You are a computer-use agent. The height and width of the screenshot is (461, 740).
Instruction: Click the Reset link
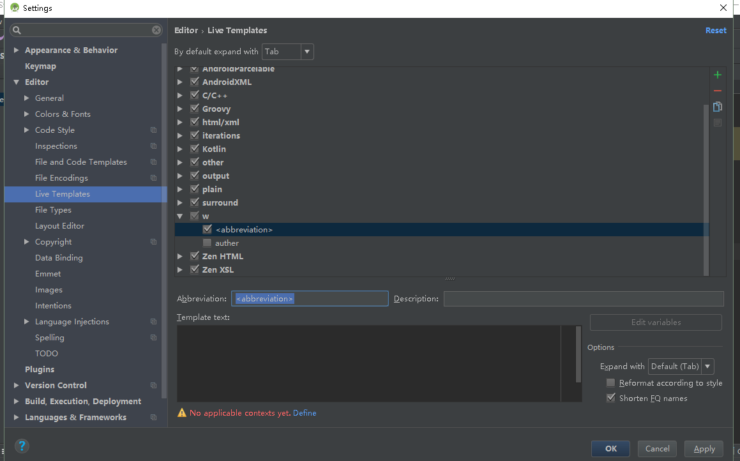click(716, 30)
